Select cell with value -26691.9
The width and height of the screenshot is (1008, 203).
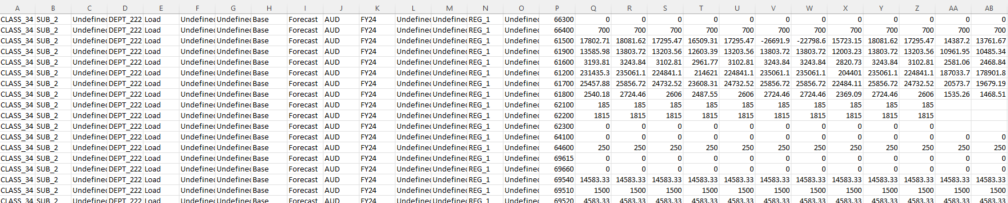click(x=773, y=40)
